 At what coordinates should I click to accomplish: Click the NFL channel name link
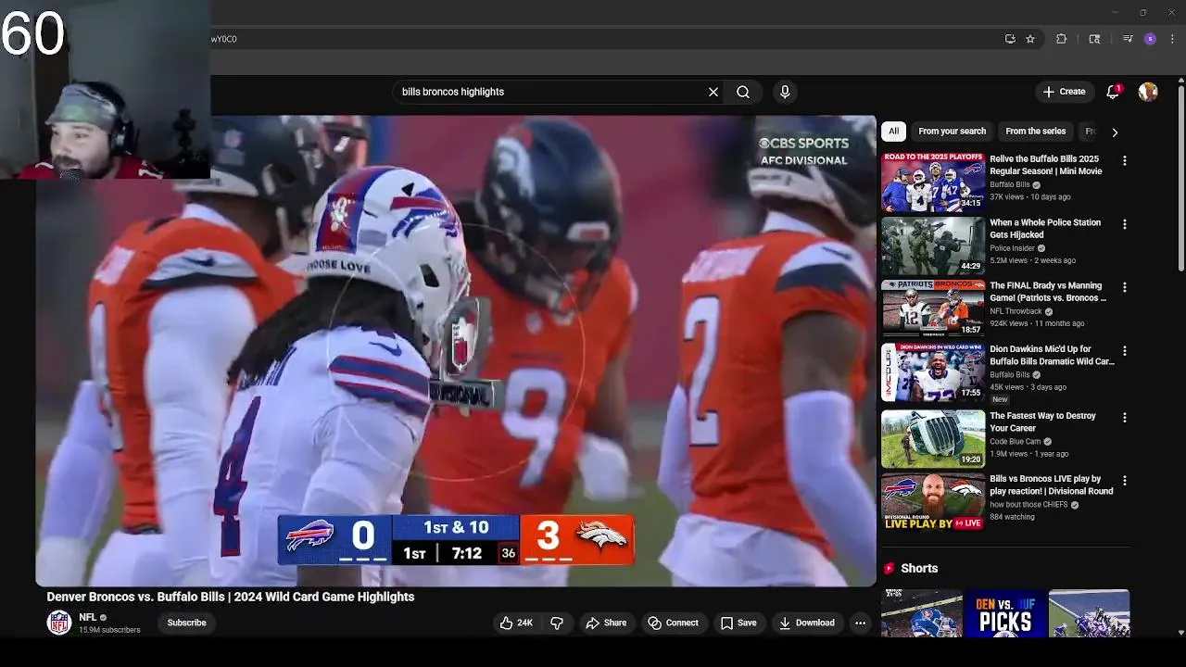coord(88,617)
